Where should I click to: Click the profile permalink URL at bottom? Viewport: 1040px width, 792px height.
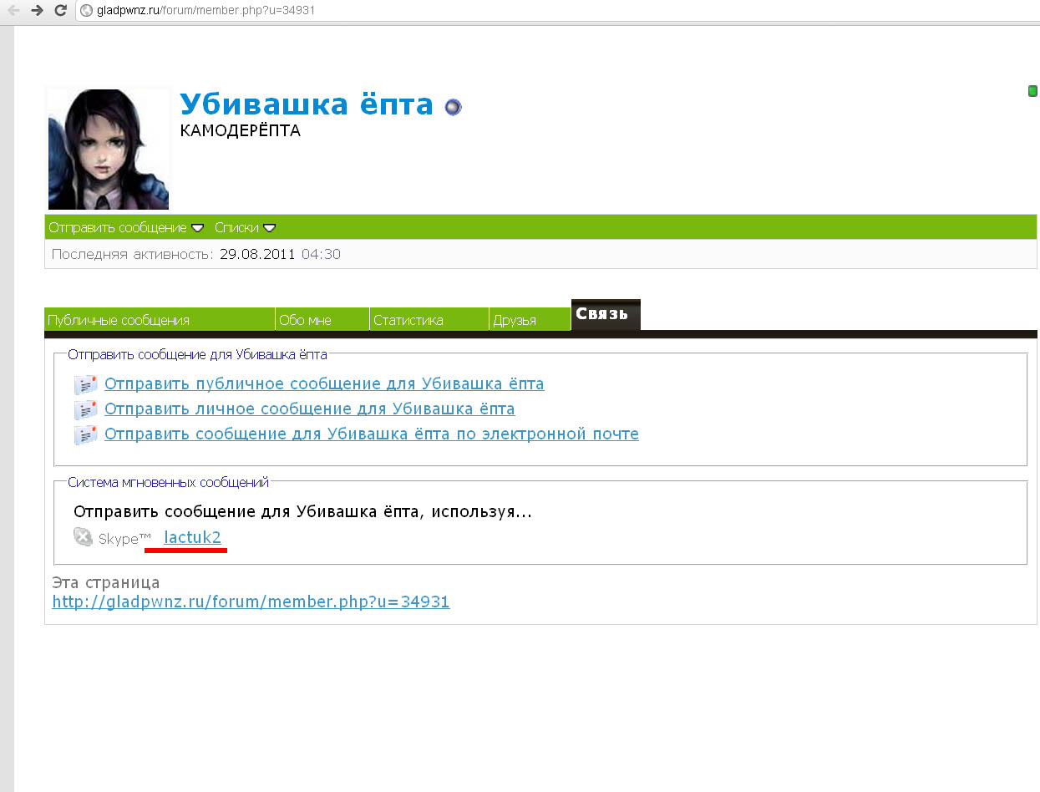[251, 602]
